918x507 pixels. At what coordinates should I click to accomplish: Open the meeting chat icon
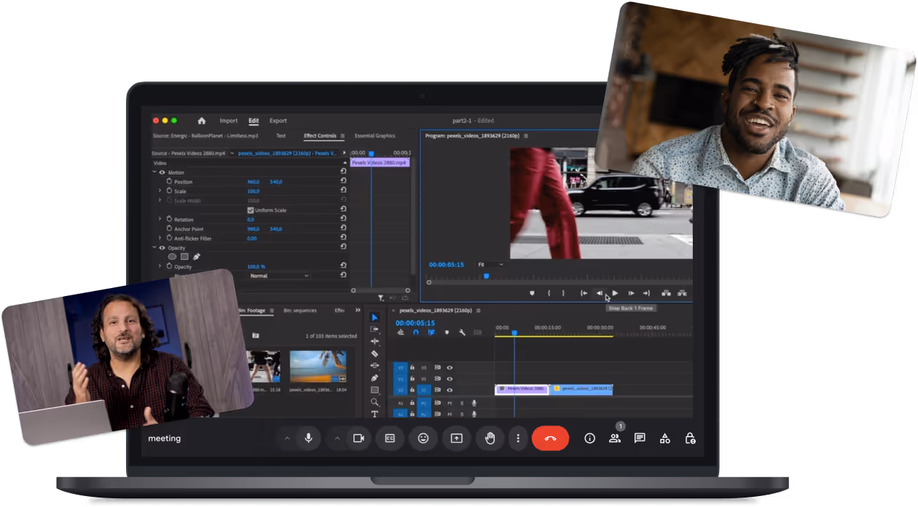(x=640, y=438)
